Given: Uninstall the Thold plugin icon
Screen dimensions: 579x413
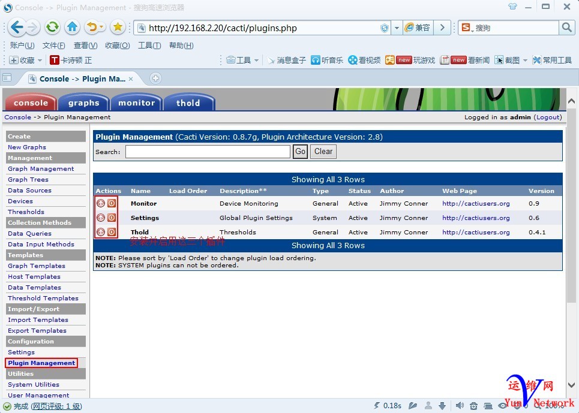Looking at the screenshot, I should click(101, 232).
